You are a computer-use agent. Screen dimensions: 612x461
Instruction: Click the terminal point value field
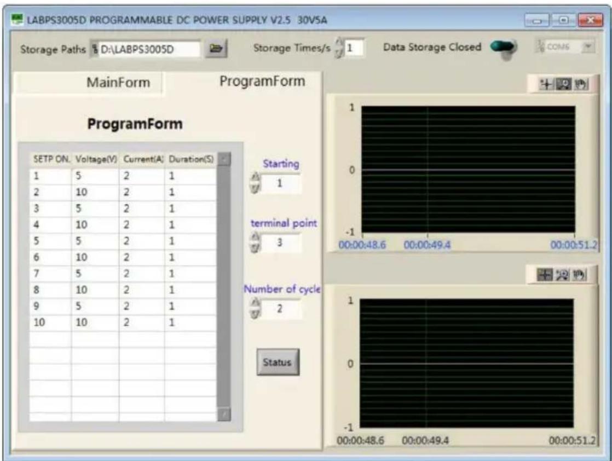[281, 243]
